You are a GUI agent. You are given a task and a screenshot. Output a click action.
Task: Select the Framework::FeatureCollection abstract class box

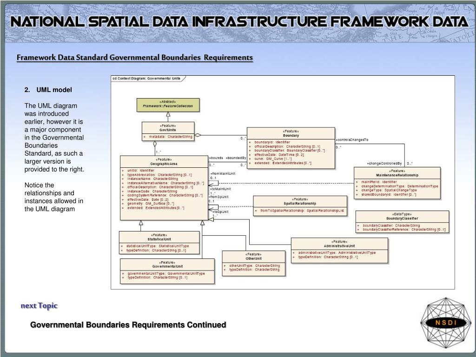click(168, 105)
